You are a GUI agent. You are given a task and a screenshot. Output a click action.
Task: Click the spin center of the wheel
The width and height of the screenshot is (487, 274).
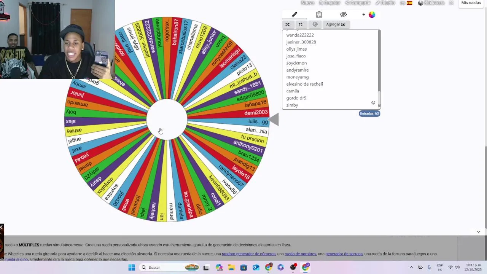[167, 119]
